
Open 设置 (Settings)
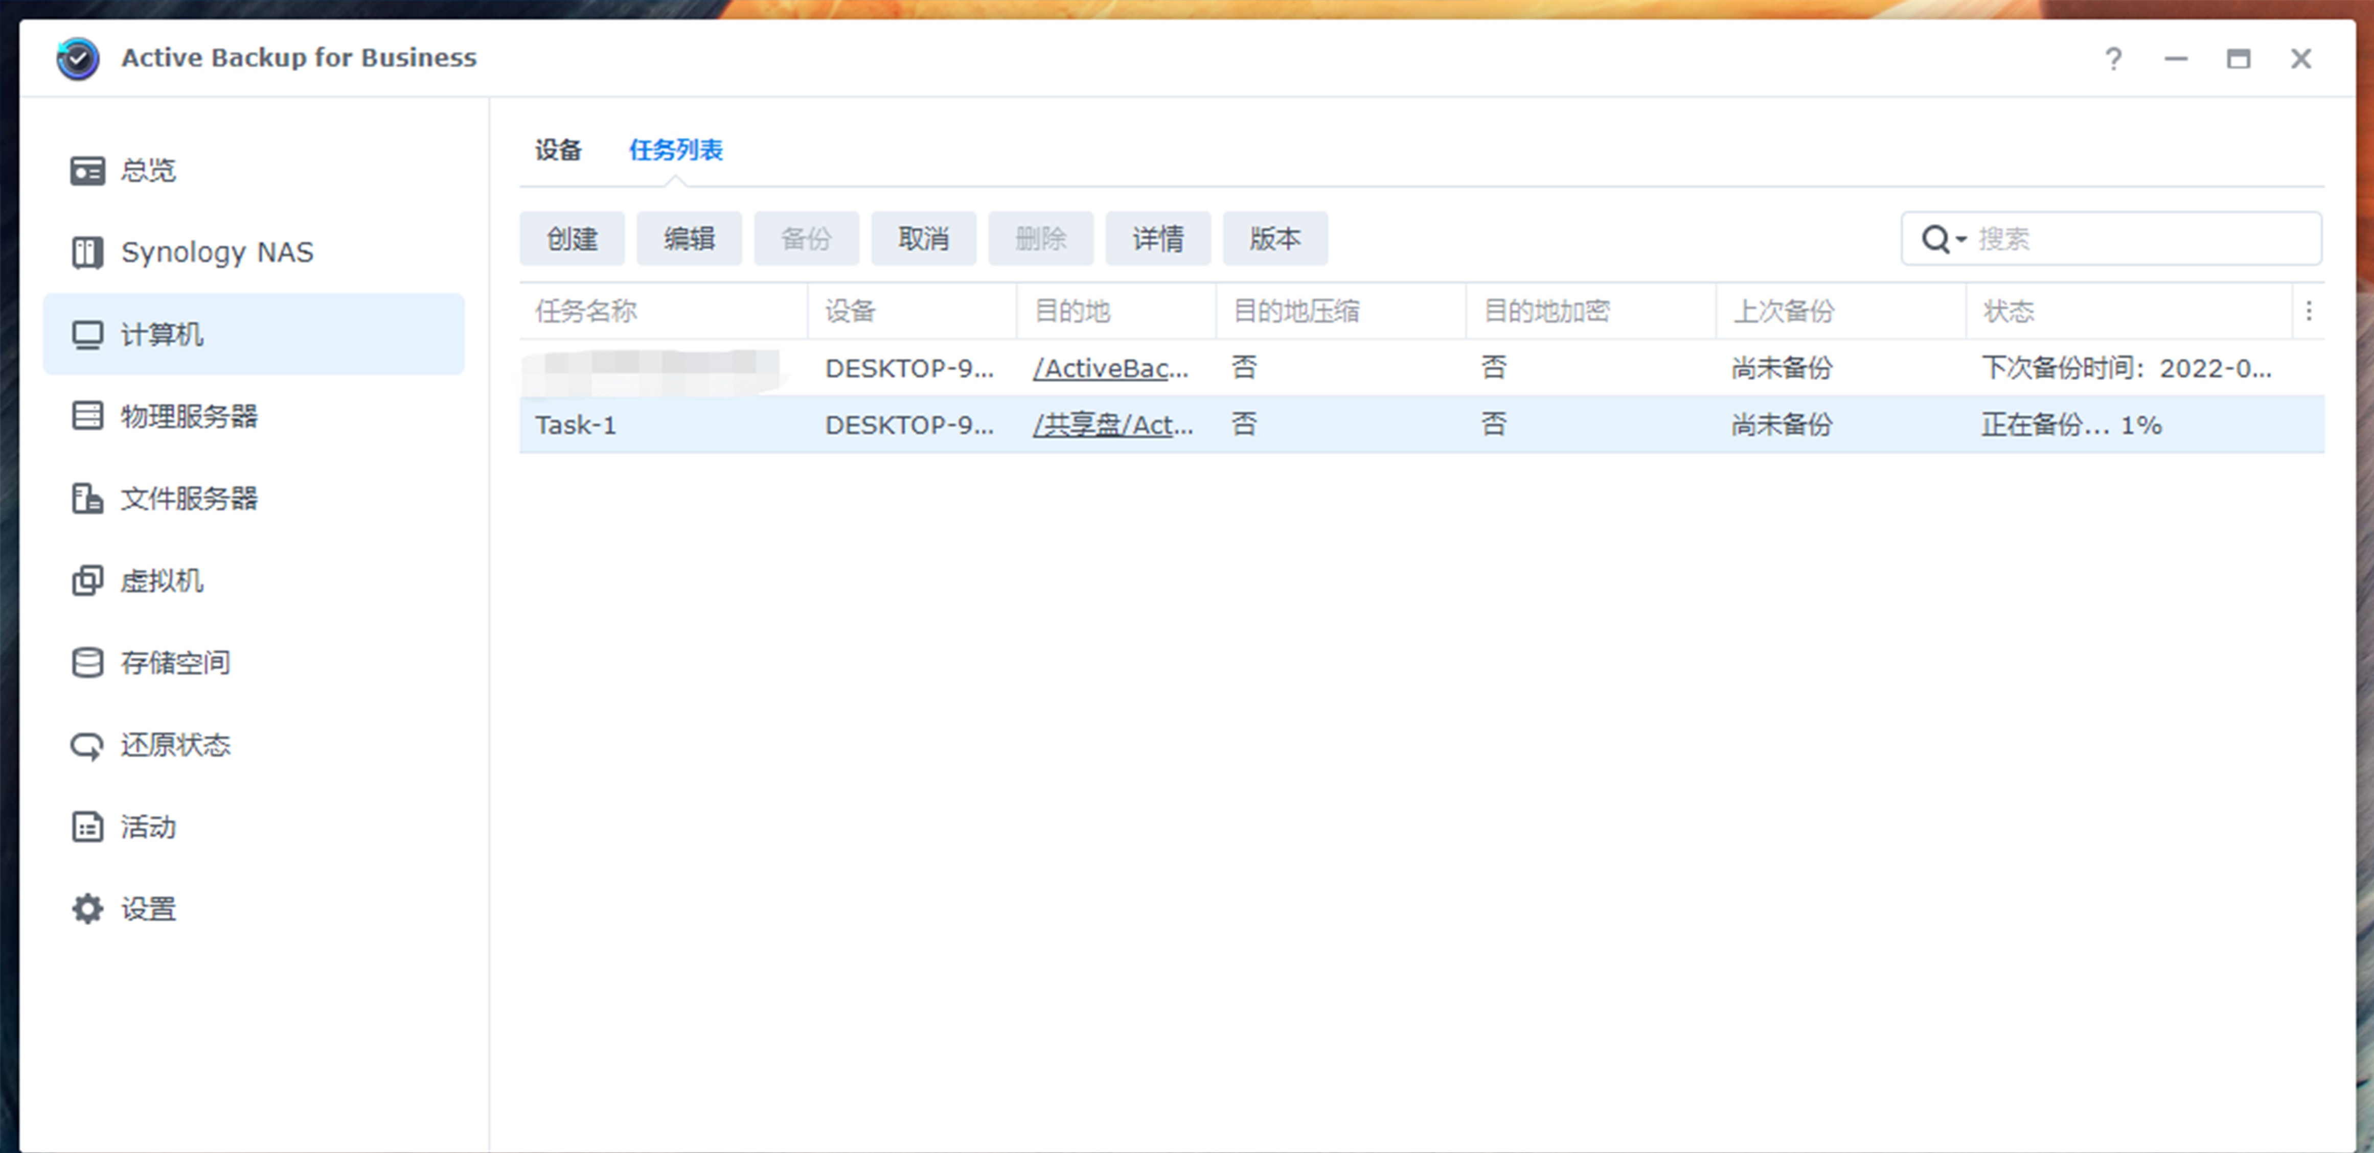[149, 909]
